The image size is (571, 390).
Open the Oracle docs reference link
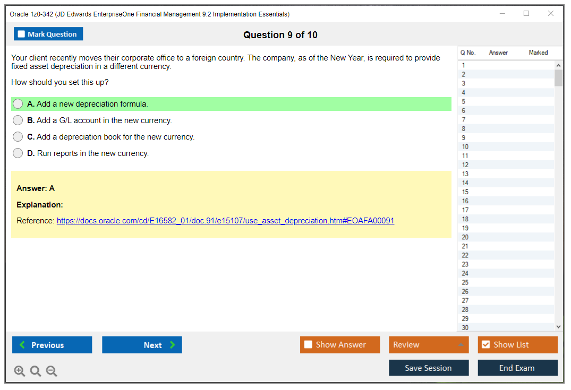(x=225, y=221)
